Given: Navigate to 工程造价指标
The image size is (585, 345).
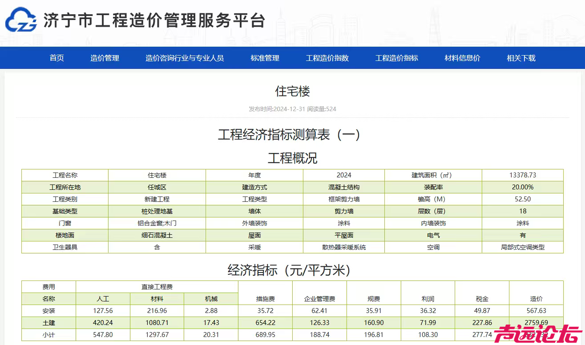Looking at the screenshot, I should [396, 58].
